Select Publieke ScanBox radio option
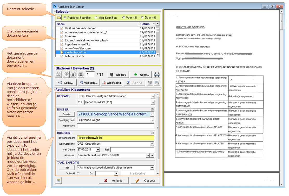The height and width of the screenshot is (196, 289). point(65,18)
